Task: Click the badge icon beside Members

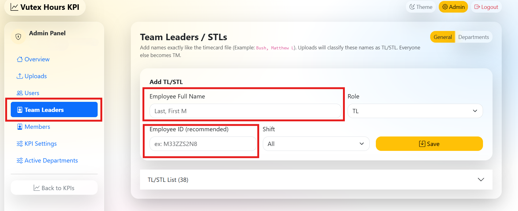Action: tap(20, 127)
